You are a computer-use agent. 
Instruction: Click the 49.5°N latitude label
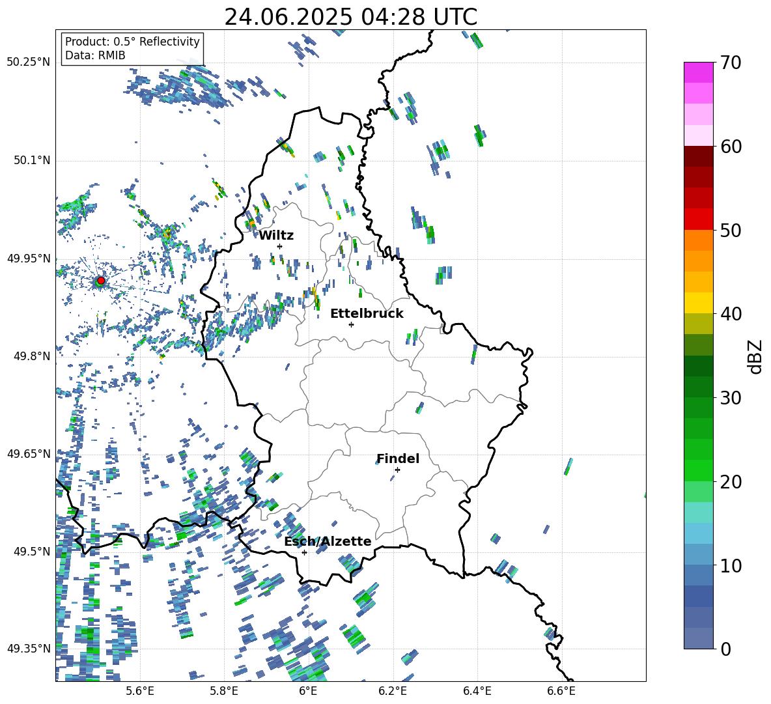[x=32, y=551]
